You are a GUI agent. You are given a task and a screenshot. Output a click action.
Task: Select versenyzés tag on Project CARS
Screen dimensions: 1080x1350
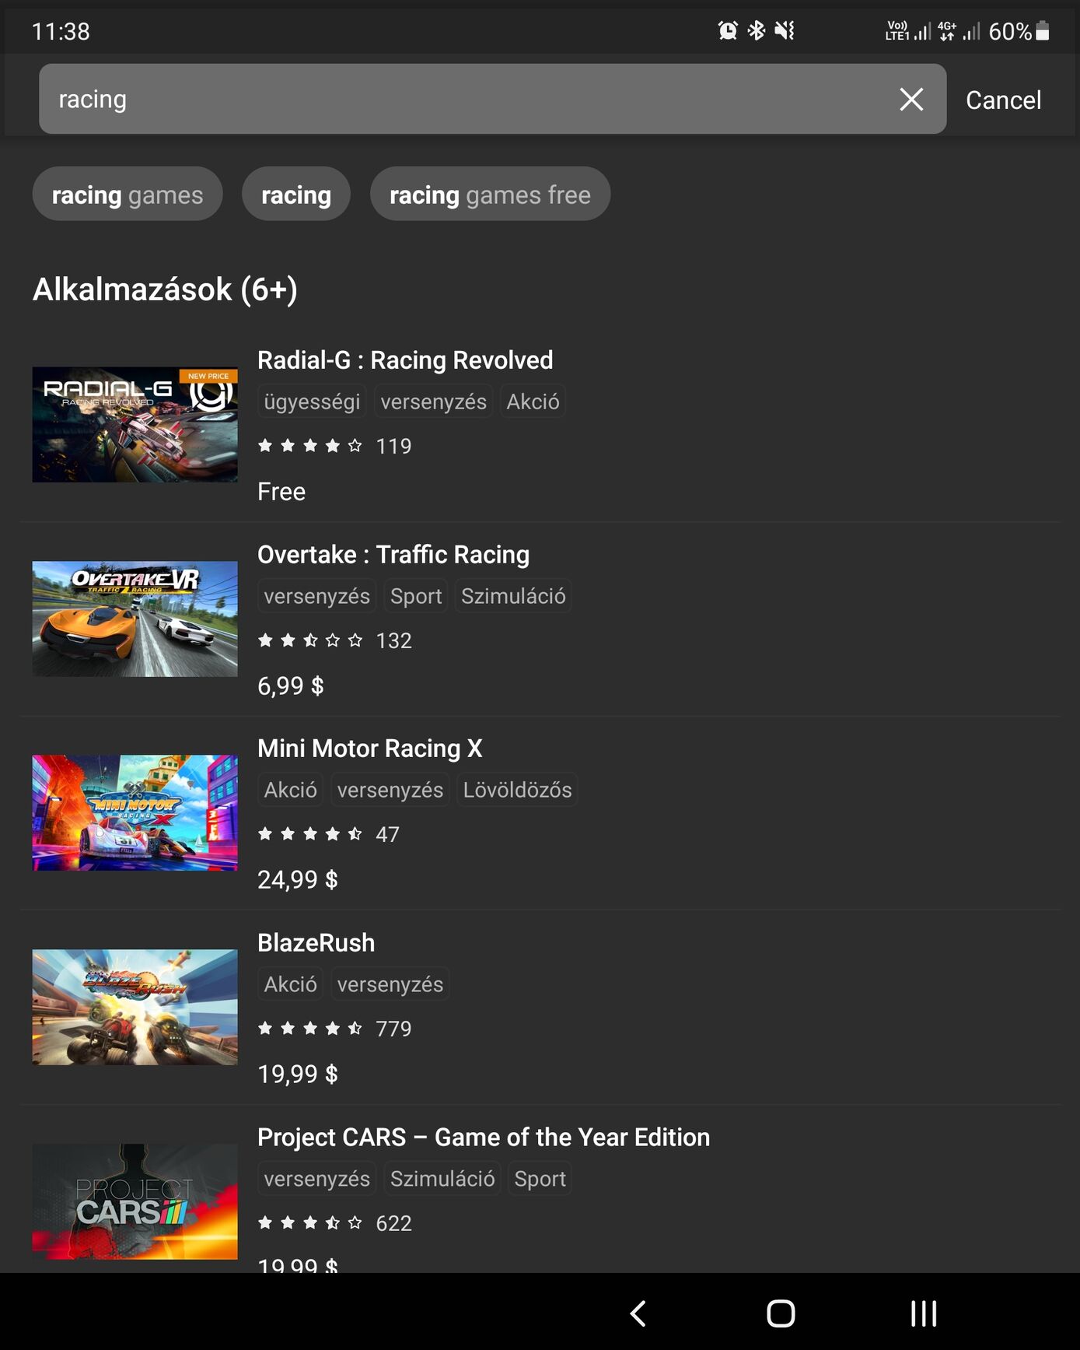click(x=316, y=1179)
